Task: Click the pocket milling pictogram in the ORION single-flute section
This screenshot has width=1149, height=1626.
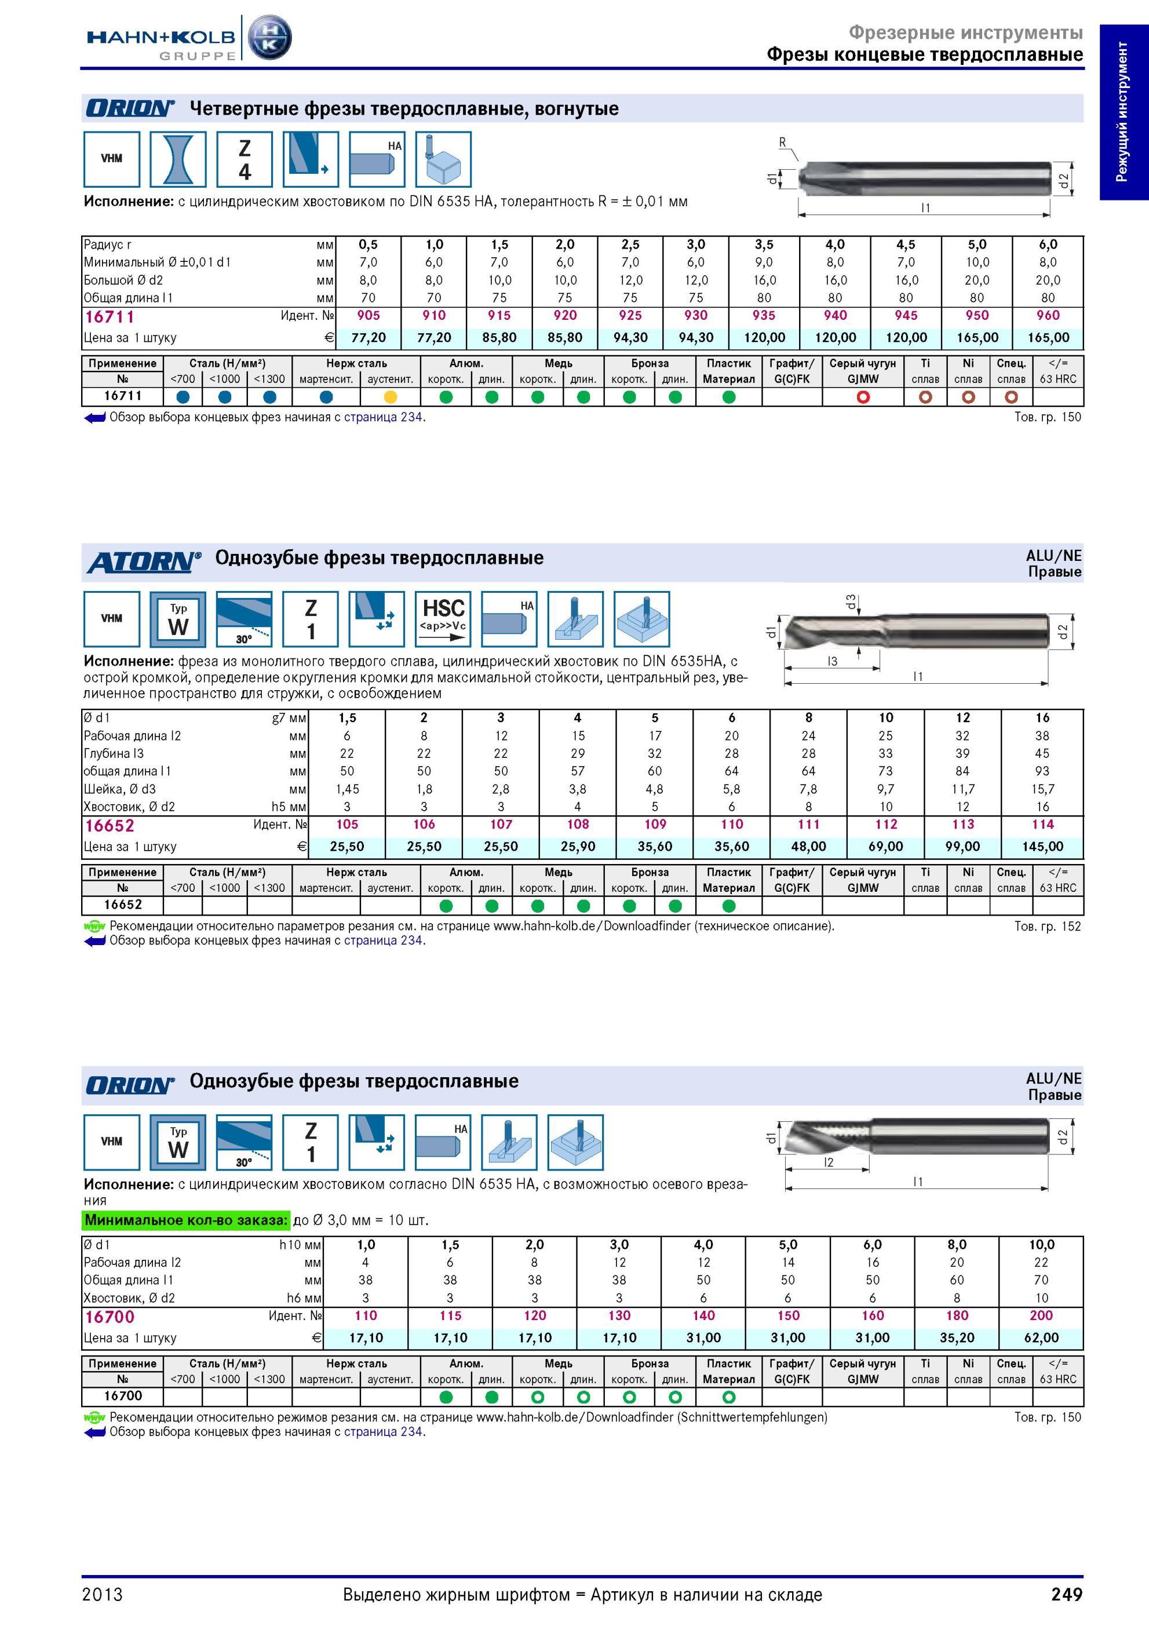Action: click(x=575, y=1142)
